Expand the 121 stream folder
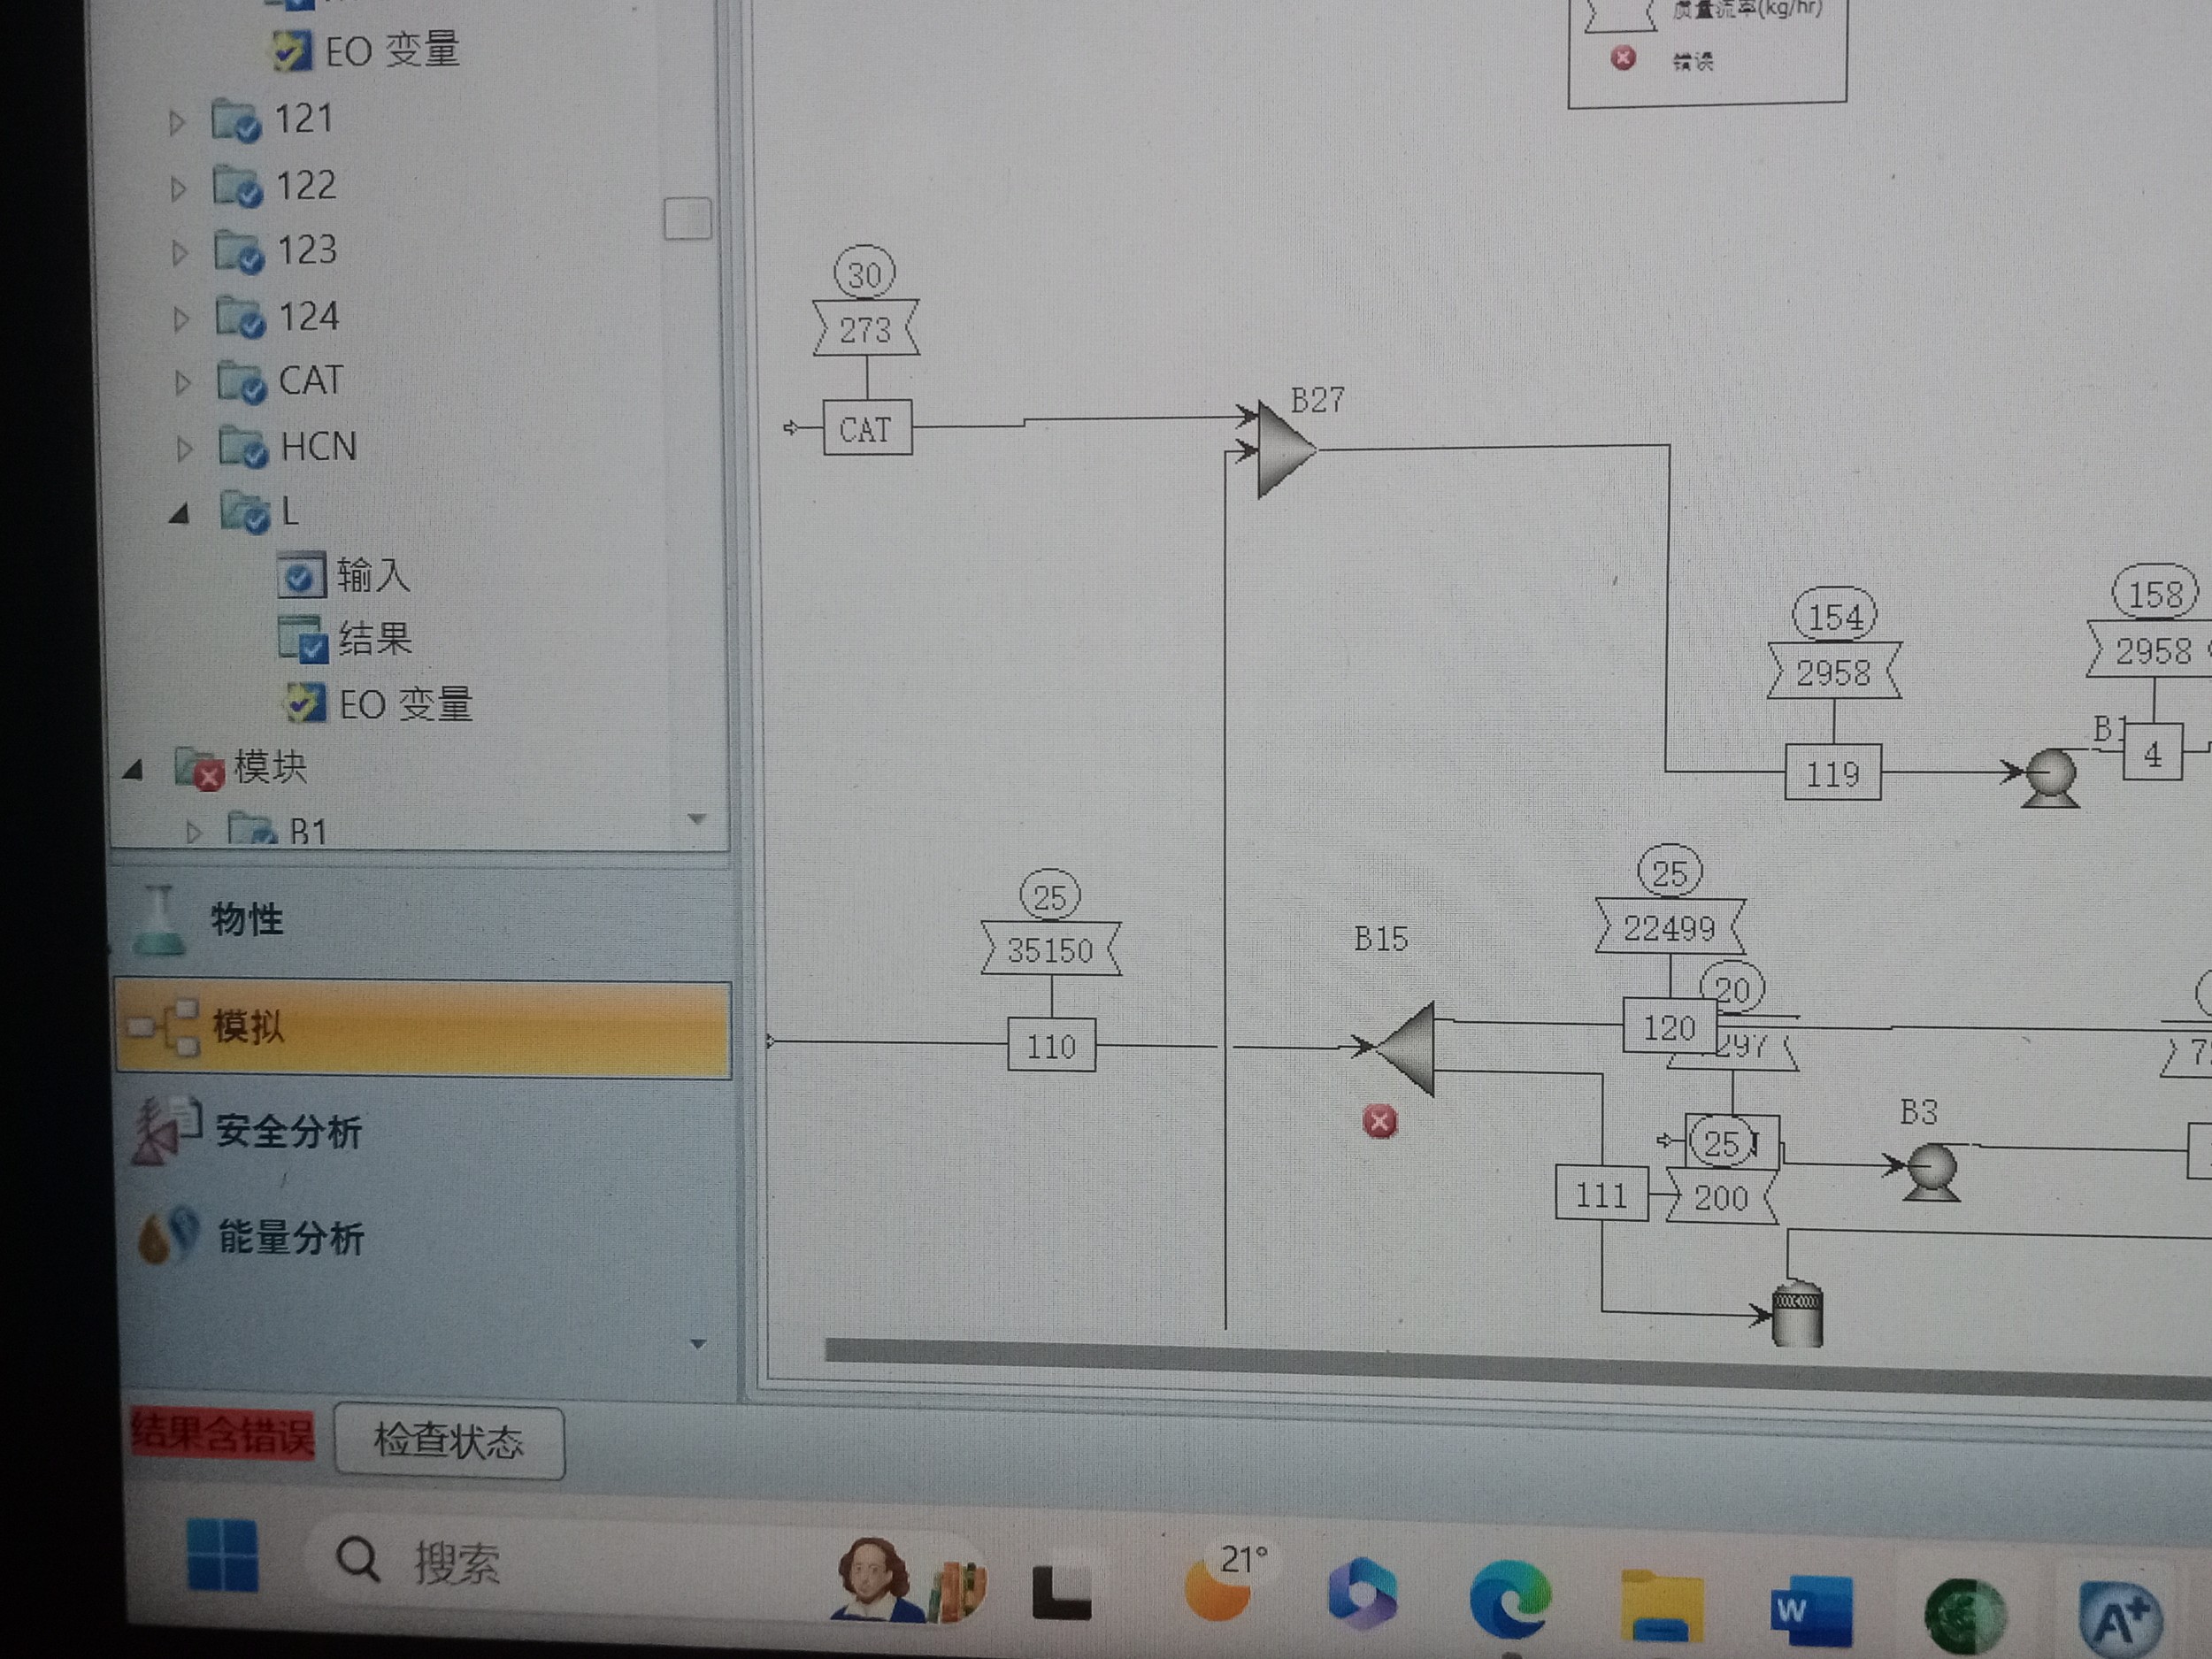This screenshot has height=1659, width=2212. [x=177, y=123]
